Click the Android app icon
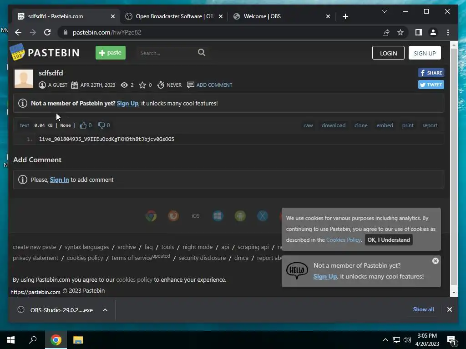Screen dimensions: 466x349 pyautogui.click(x=240, y=216)
